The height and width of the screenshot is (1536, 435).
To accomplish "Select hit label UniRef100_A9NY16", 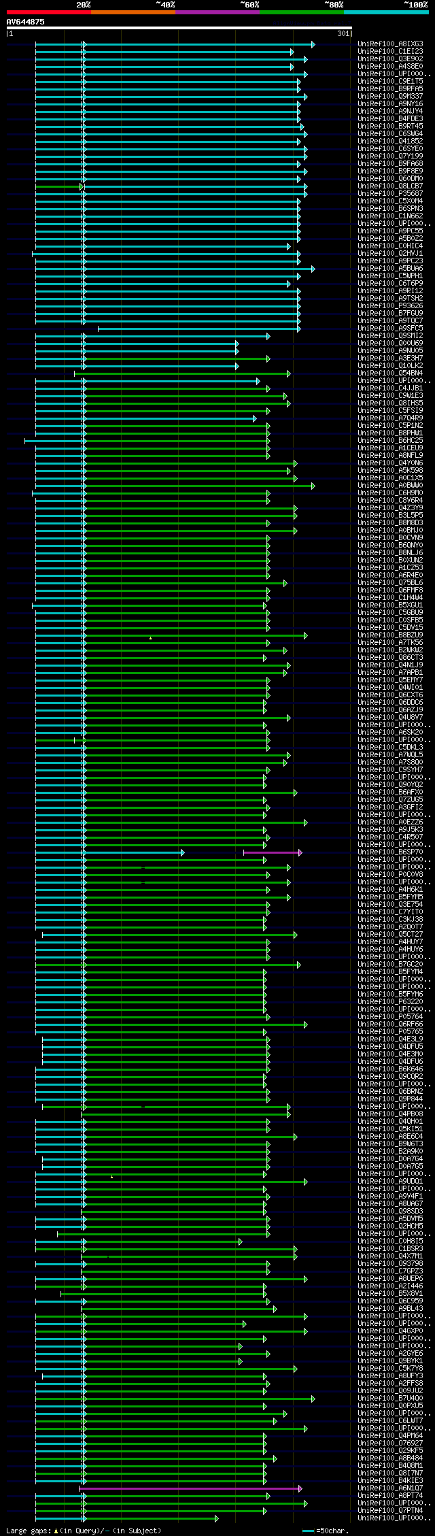I will (390, 104).
